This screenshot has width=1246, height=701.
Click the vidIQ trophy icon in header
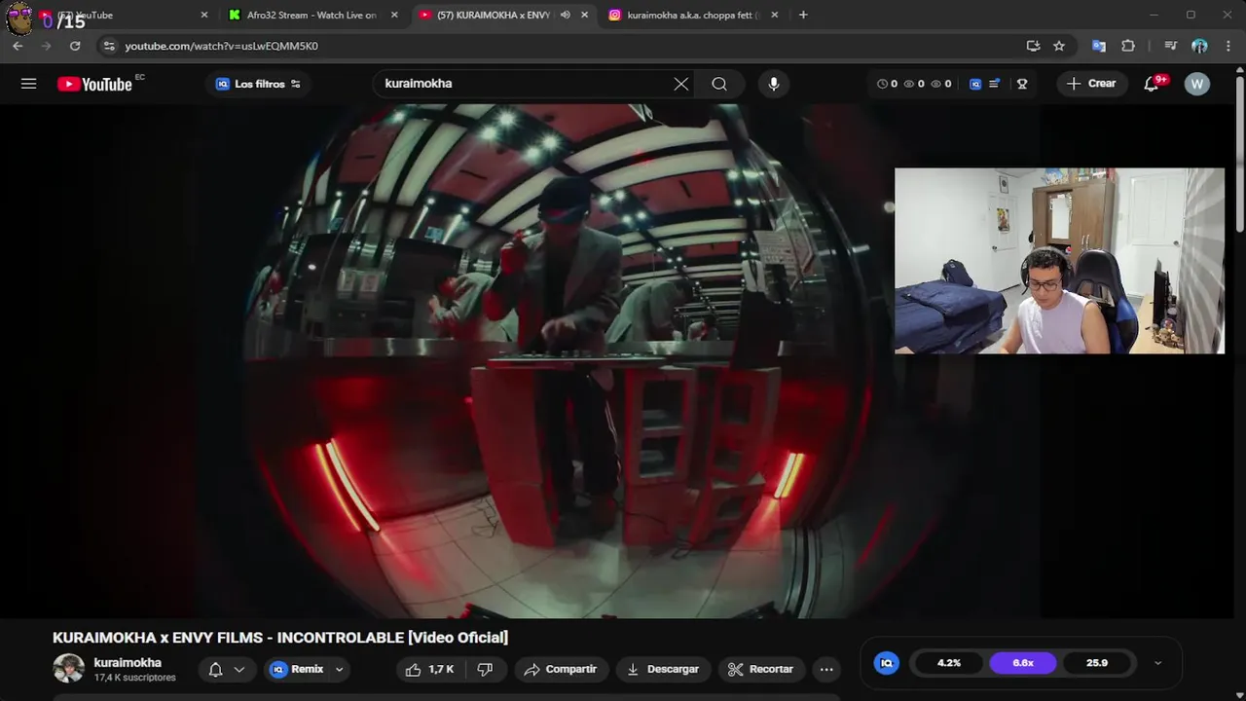click(x=1022, y=84)
